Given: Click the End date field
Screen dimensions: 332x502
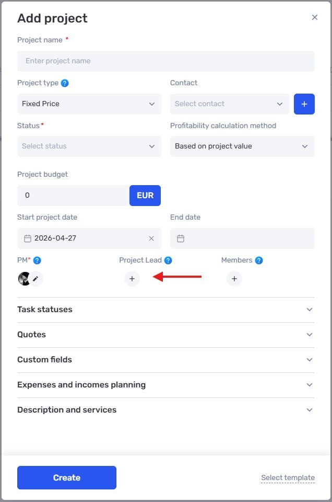Looking at the screenshot, I should 242,238.
